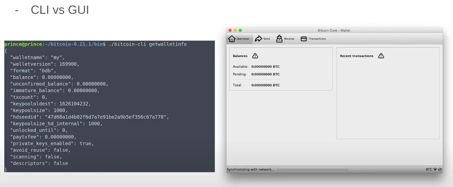
Task: Click the Available balance amount
Action: [265, 67]
